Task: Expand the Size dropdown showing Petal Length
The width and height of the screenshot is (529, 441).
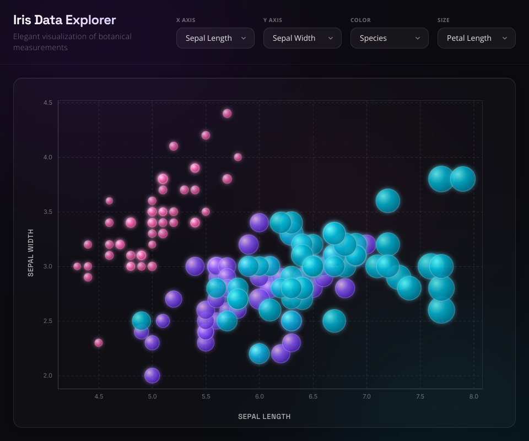Action: [477, 38]
